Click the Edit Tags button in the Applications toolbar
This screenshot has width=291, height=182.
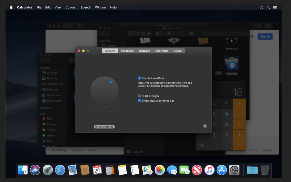191,34
